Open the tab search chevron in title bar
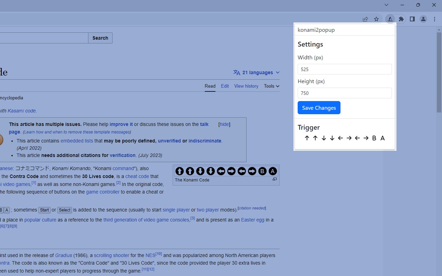The image size is (442, 276). click(386, 5)
